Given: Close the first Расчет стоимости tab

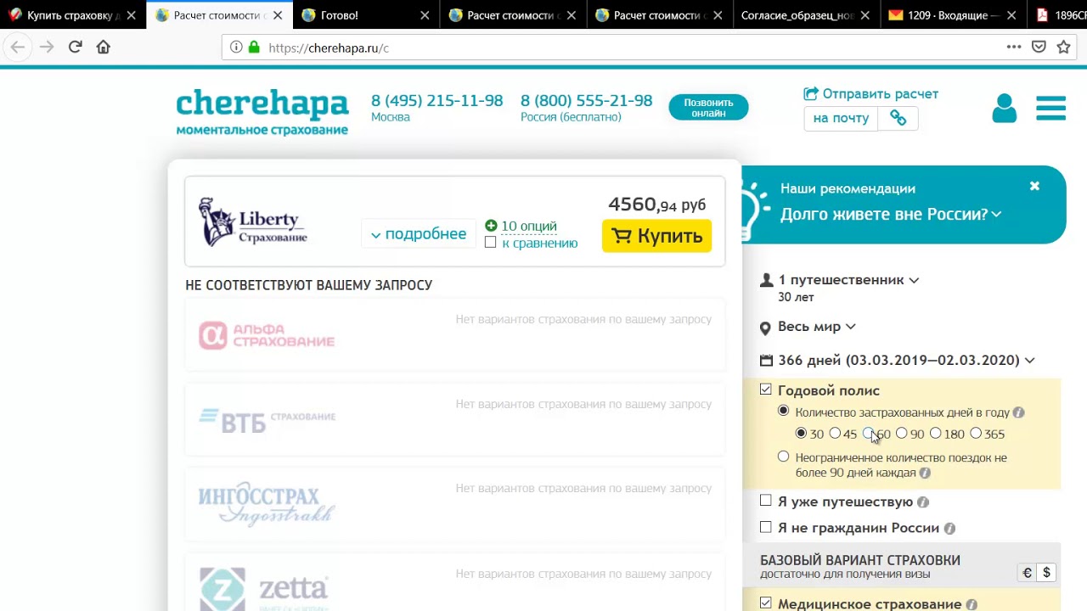Looking at the screenshot, I should tap(278, 15).
